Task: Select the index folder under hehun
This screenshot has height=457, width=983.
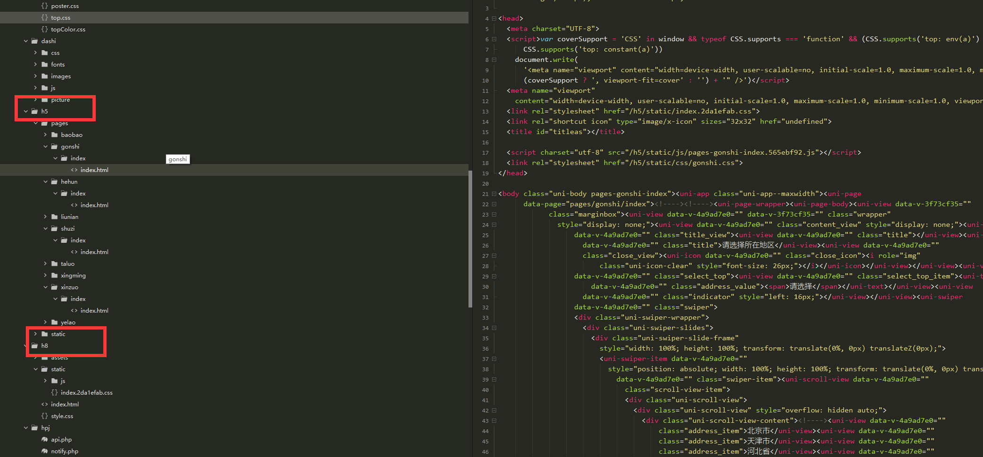Action: (x=78, y=194)
